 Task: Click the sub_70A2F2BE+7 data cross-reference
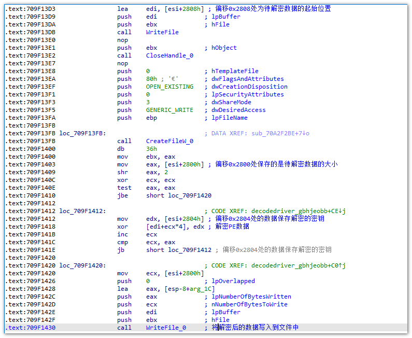(279, 133)
